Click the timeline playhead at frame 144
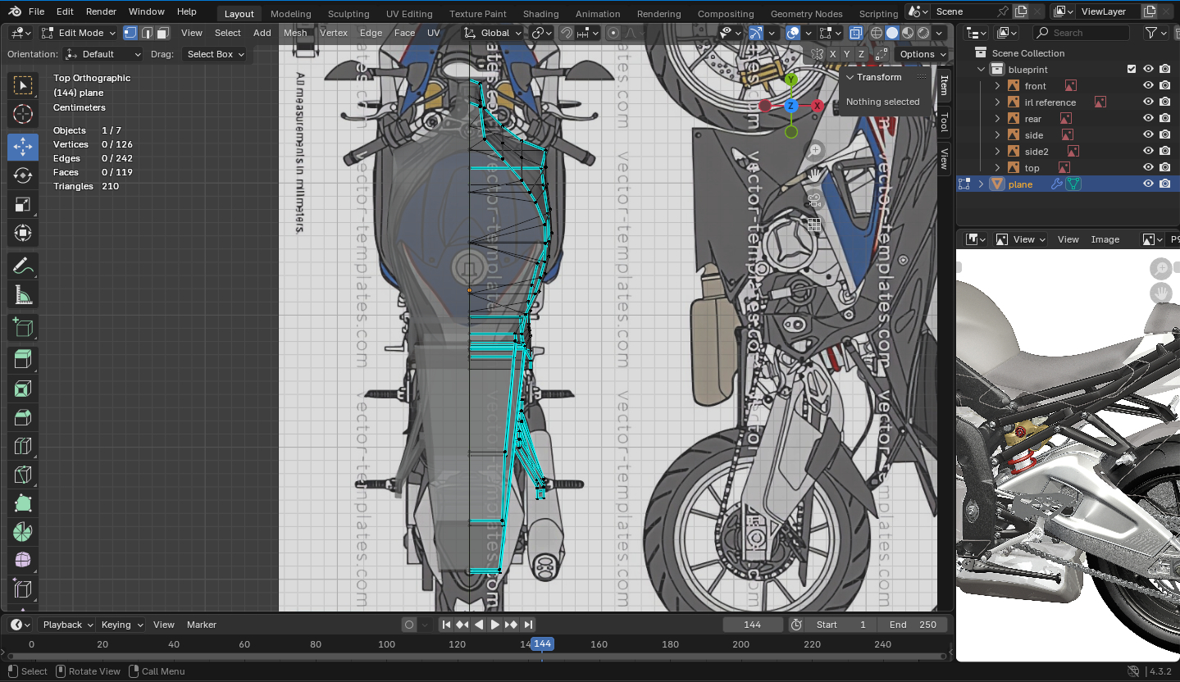 tap(542, 644)
